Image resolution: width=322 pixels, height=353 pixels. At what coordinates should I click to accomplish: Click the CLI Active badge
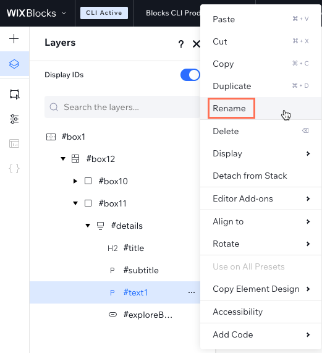[104, 13]
